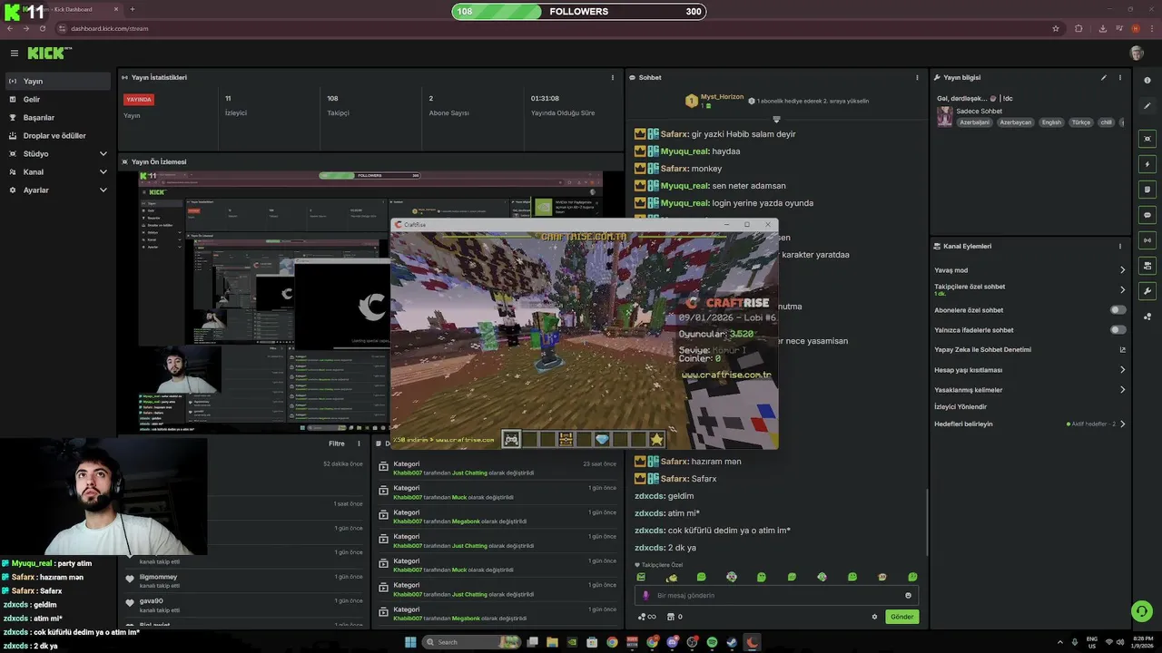Click the lightning bolt icon in right rail
This screenshot has height=653, width=1162.
pos(1147,164)
